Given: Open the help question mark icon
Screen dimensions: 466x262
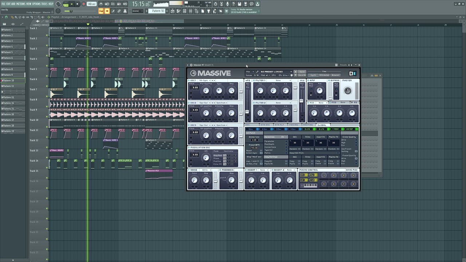Looking at the screenshot, I should [x=233, y=4].
